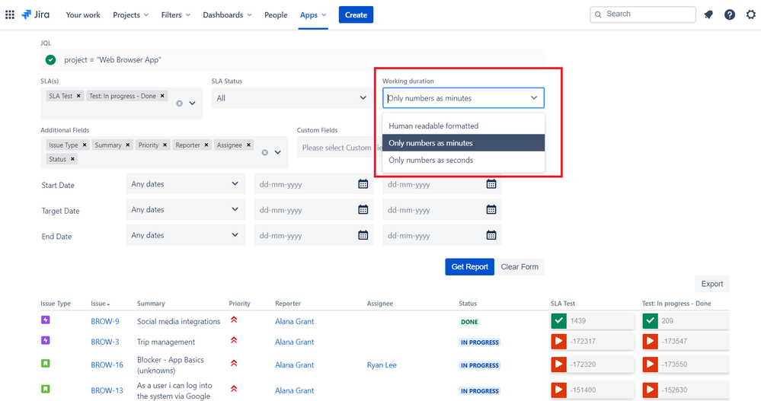Image resolution: width=761 pixels, height=401 pixels.
Task: Open BROW-9 reporter Alana Grant link
Action: (x=294, y=321)
